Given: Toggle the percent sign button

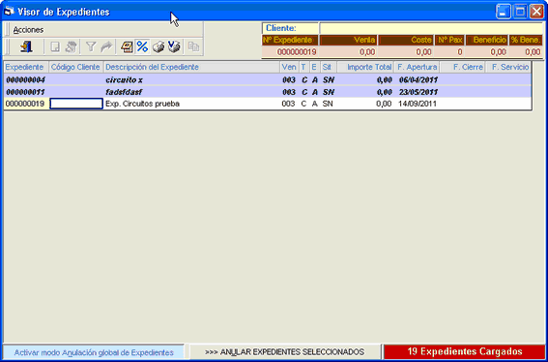Looking at the screenshot, I should [142, 46].
